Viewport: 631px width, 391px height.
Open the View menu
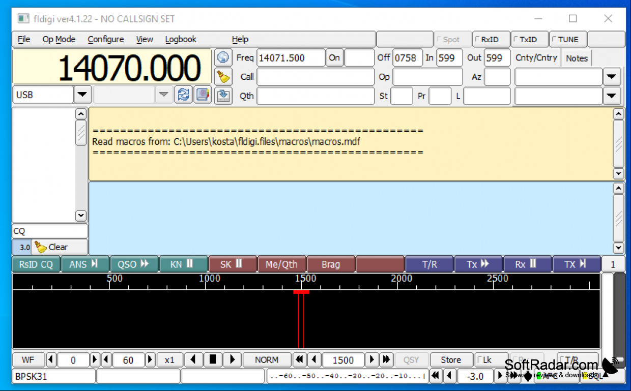(x=145, y=39)
